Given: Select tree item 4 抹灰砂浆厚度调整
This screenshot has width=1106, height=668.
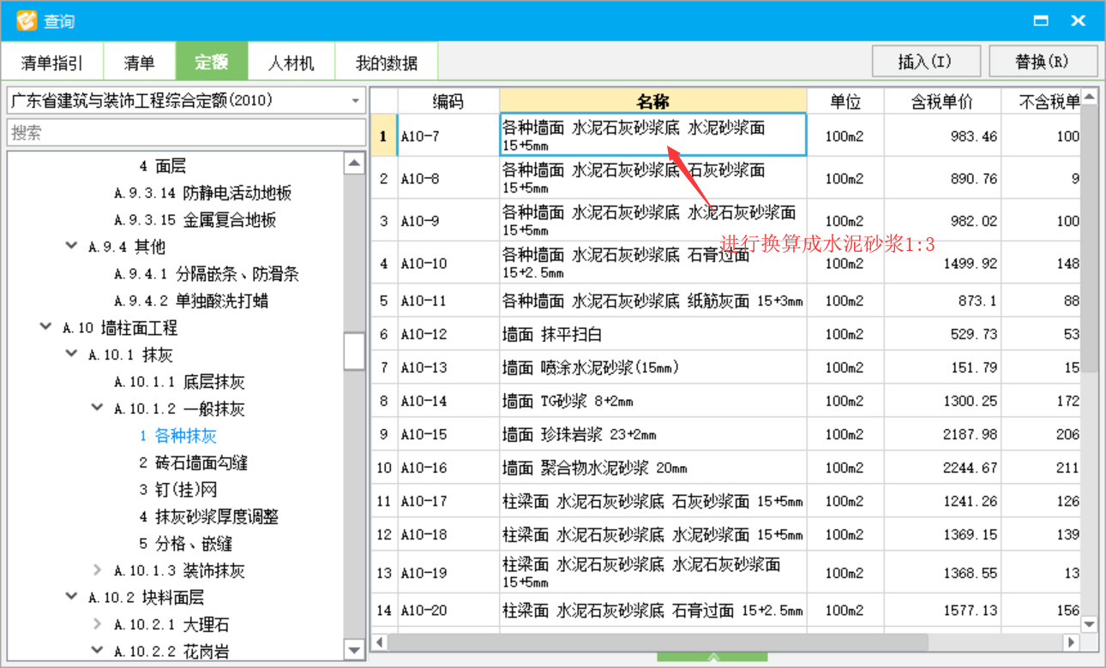Looking at the screenshot, I should click(209, 516).
